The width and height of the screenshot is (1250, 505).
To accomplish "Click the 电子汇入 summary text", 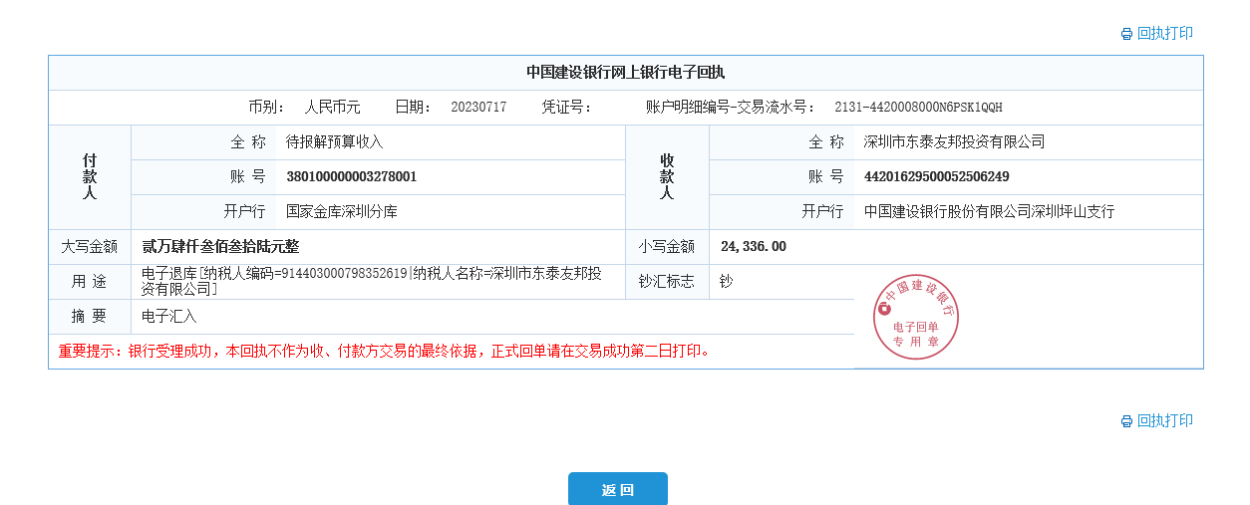I will coord(169,317).
